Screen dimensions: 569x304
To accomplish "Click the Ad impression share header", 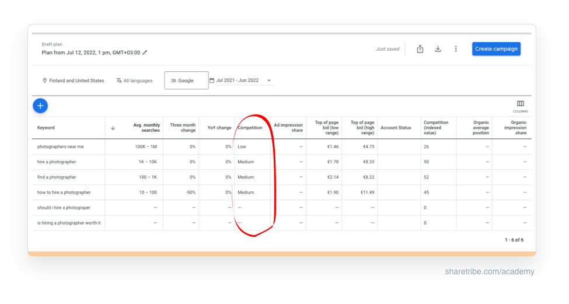I will pos(288,128).
